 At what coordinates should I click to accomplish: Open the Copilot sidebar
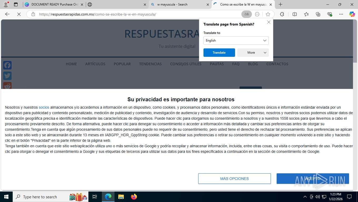(352, 14)
